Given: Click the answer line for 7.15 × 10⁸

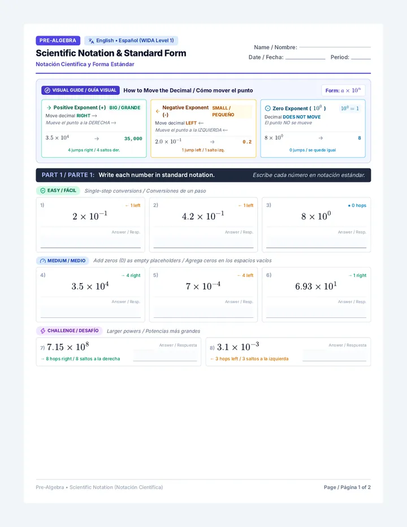Looking at the screenshot, I should [x=165, y=356].
